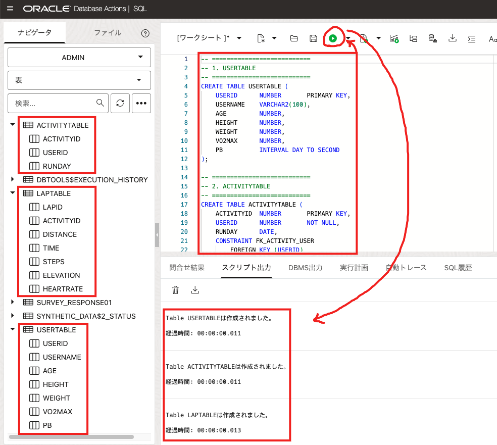Expand the SYNTHETIC_DATA$2_STATUS node

point(12,315)
